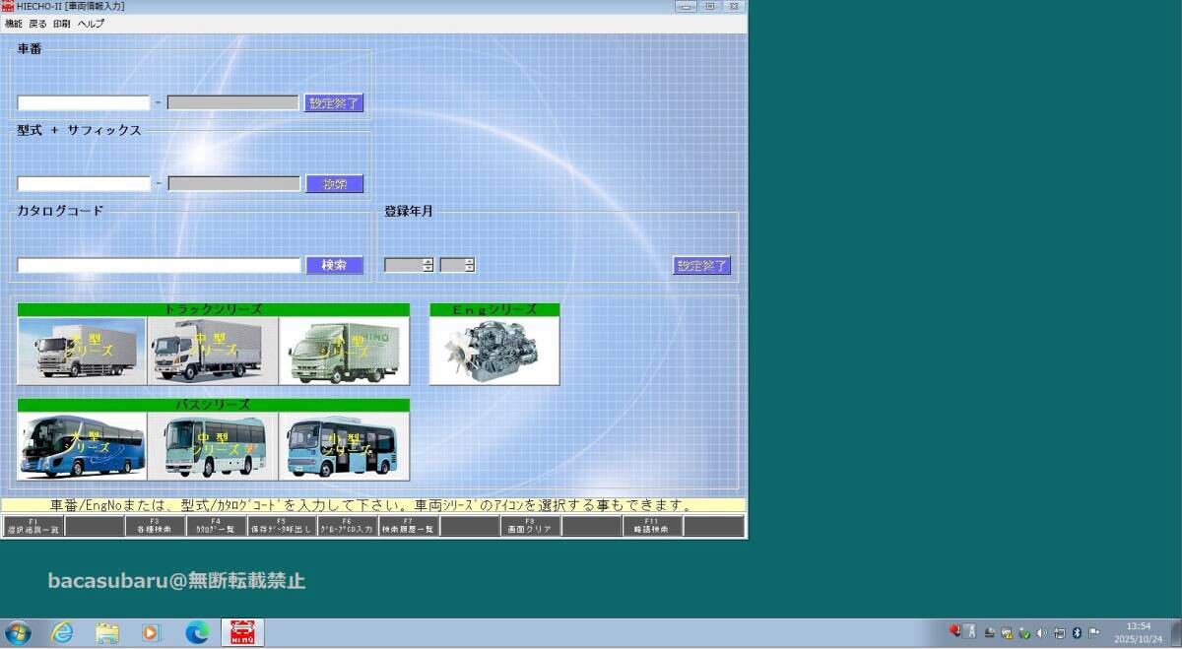Image resolution: width=1182 pixels, height=649 pixels.
Task: Increment registration year with its up arrow
Action: click(x=427, y=260)
